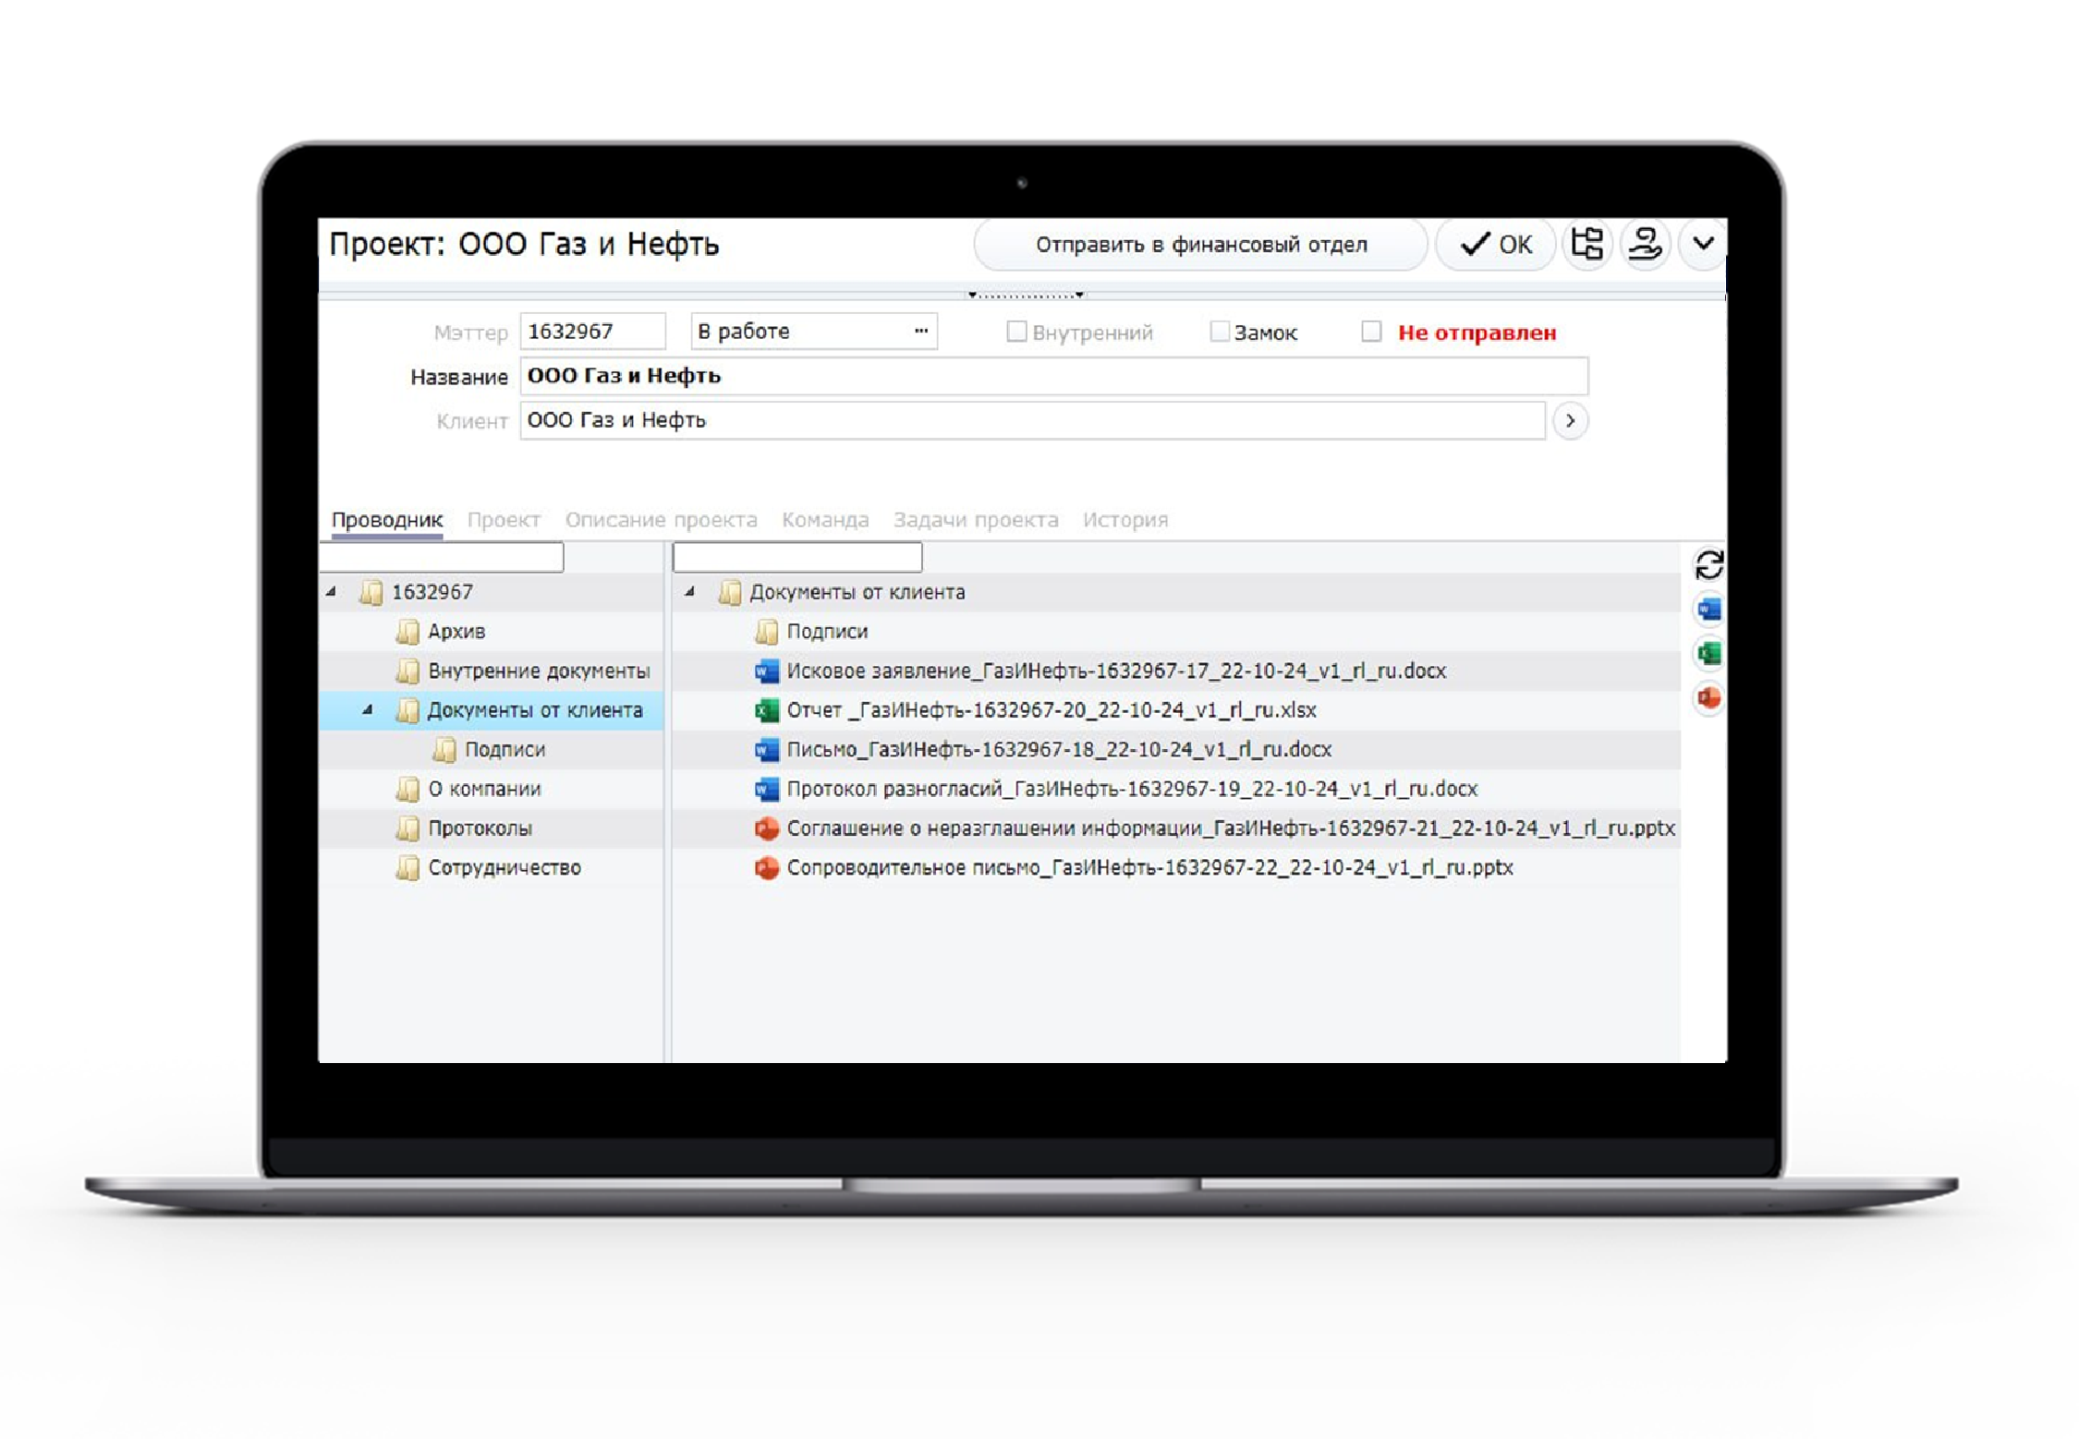This screenshot has height=1439, width=2079.
Task: Select Протокол разногласий docx file name
Action: pyautogui.click(x=1132, y=789)
